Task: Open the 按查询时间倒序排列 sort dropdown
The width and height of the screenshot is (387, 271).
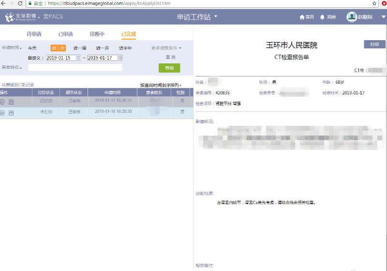Action: [x=161, y=85]
